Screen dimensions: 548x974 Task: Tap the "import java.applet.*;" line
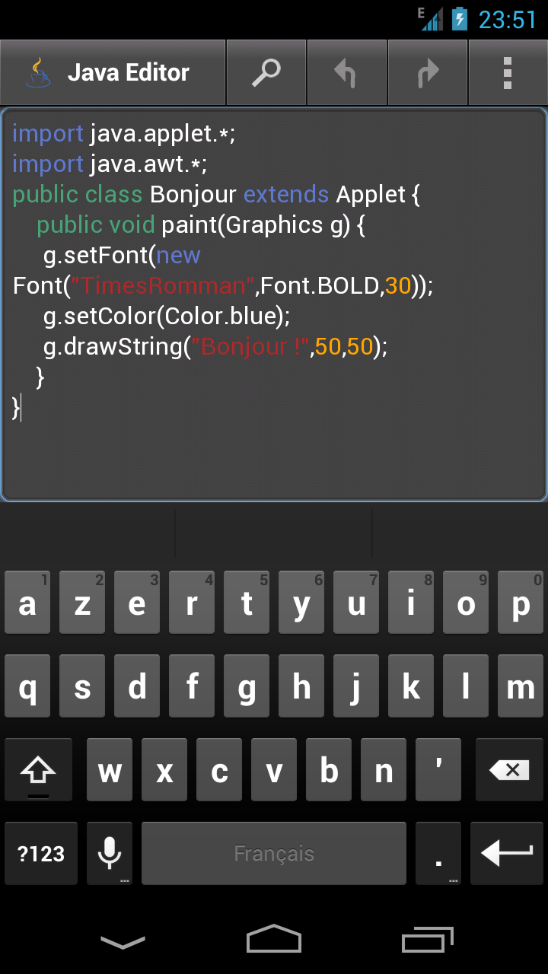(x=124, y=134)
